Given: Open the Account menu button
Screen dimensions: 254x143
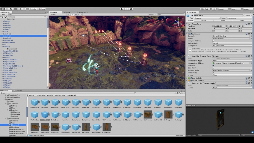Looking at the screenshot, I should coord(223,9).
